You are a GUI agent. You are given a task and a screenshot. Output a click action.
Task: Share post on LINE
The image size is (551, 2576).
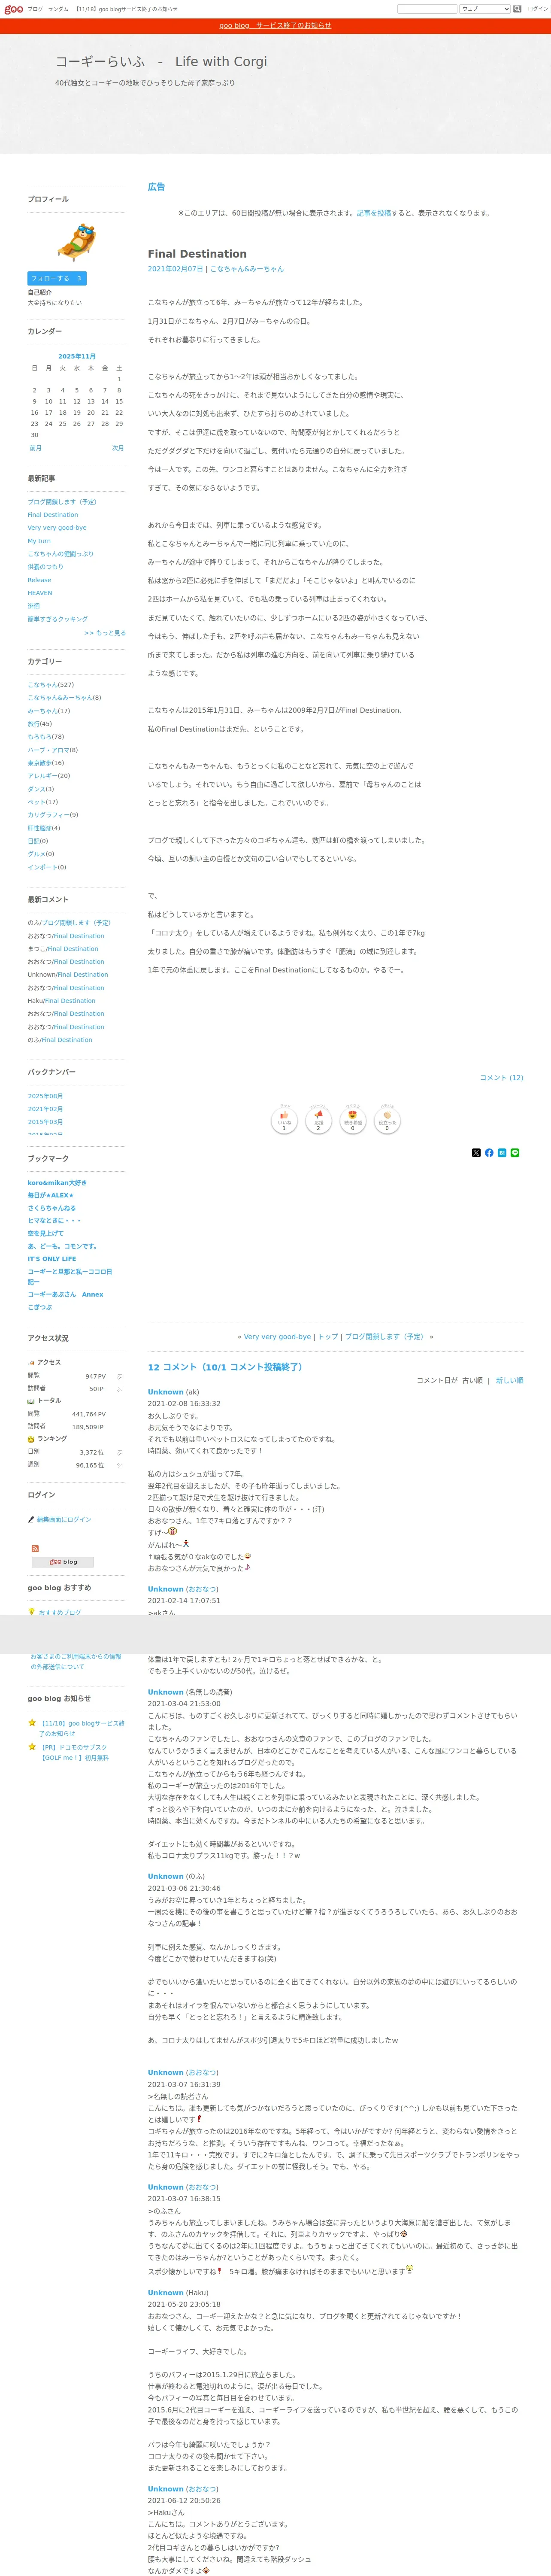tap(515, 1153)
